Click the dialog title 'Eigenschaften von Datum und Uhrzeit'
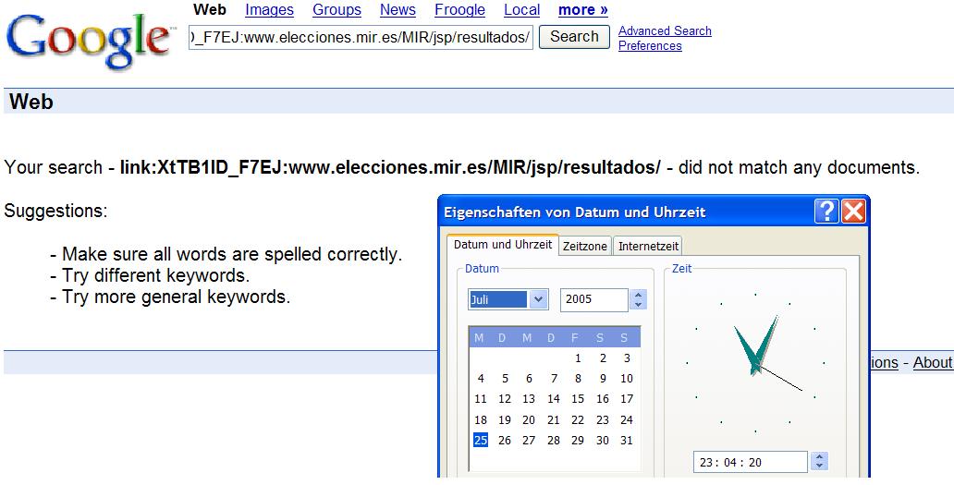The height and width of the screenshot is (485, 954). (x=575, y=212)
